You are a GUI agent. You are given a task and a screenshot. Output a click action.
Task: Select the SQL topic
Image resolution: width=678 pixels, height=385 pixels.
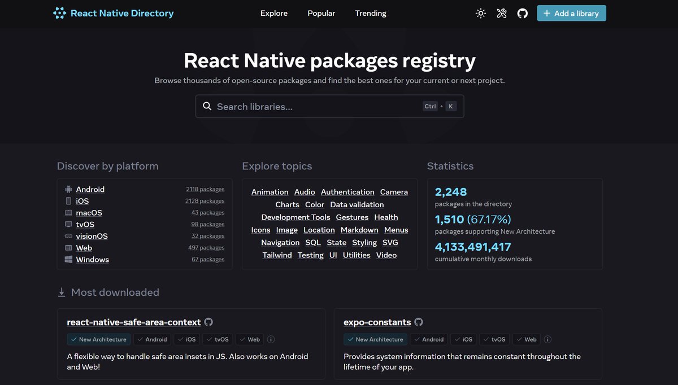313,243
